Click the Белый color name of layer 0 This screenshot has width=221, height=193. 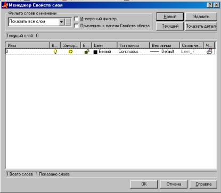[105, 52]
